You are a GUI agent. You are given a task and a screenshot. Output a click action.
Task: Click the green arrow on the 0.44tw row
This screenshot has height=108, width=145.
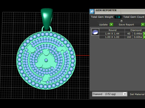click(144, 34)
